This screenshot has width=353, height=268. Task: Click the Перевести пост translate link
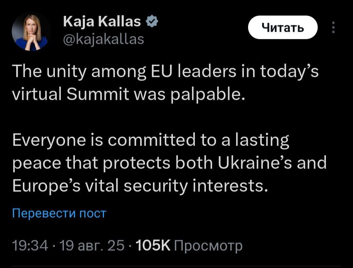tap(59, 213)
